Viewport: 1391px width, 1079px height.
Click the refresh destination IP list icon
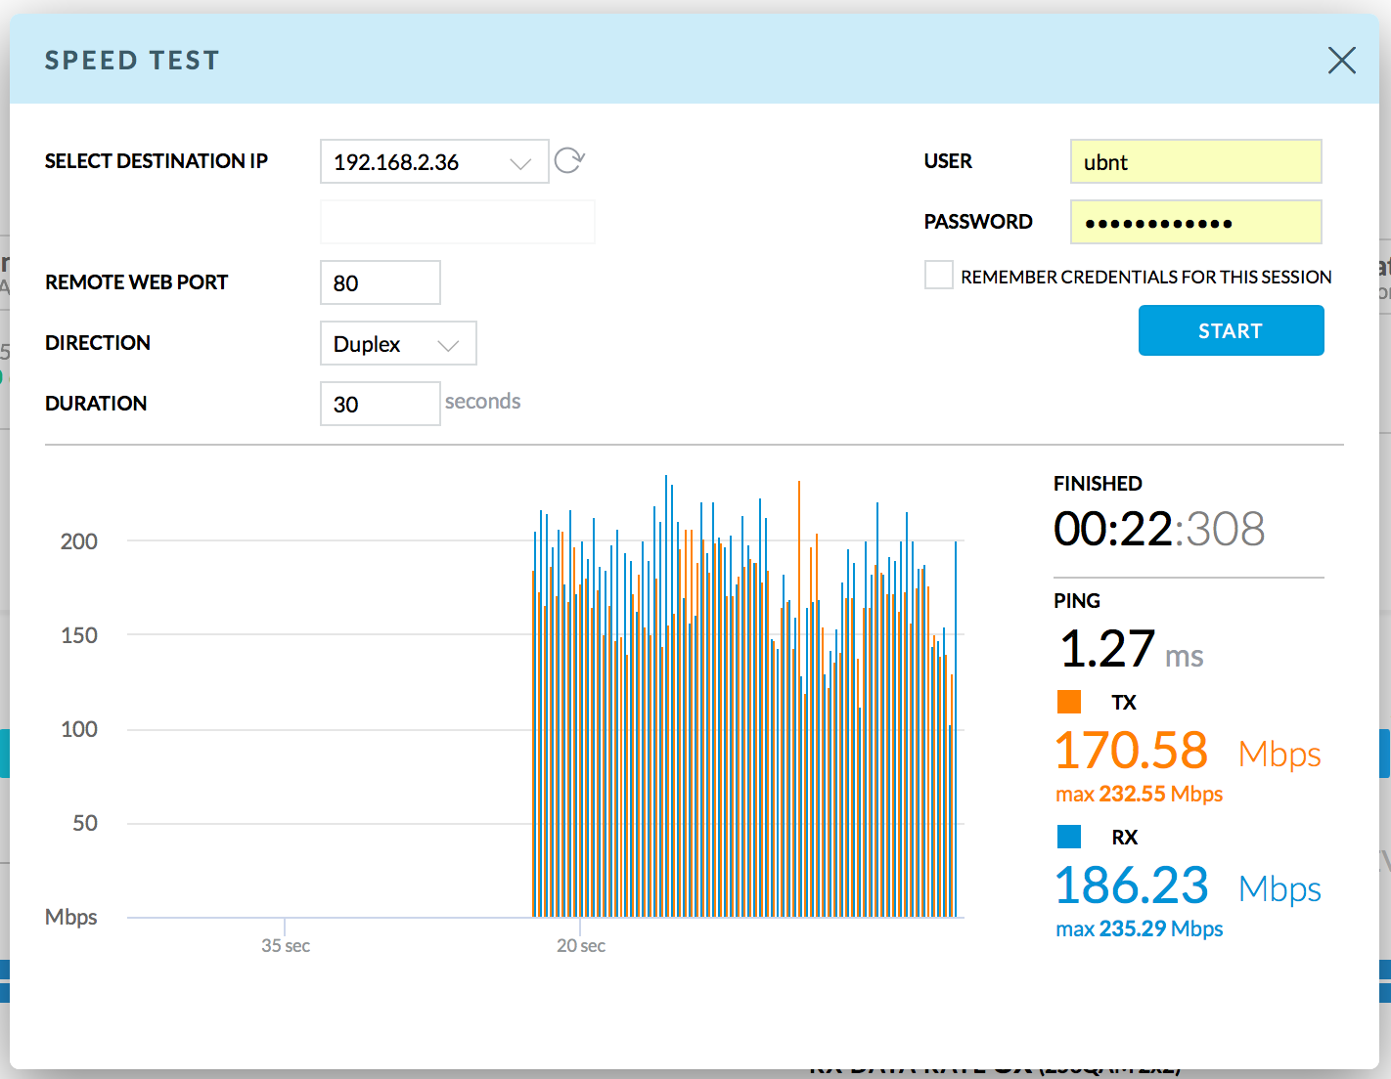tap(569, 160)
